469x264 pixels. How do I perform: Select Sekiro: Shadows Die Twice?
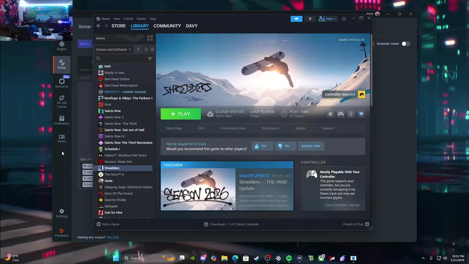[125, 155]
